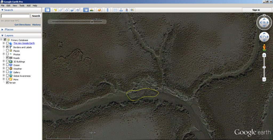
Task: Click the sunlight across landscape icon
Action: [x=92, y=10]
